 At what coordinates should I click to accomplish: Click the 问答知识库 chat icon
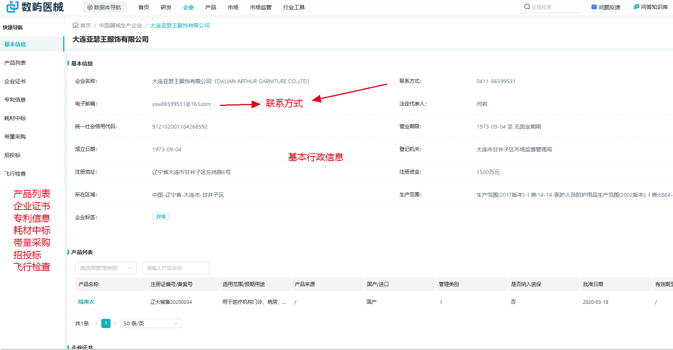636,7
